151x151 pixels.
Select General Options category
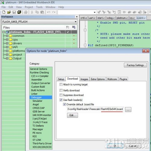tap(39, 69)
